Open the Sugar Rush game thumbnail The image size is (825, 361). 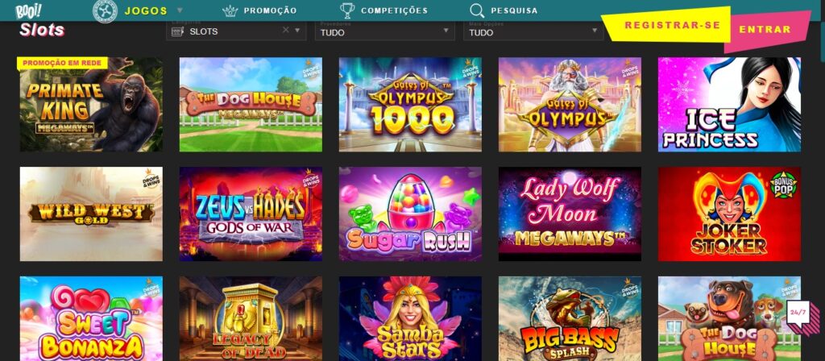(x=410, y=214)
